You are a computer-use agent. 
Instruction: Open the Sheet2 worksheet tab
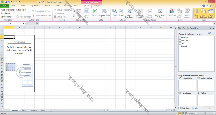(34, 110)
